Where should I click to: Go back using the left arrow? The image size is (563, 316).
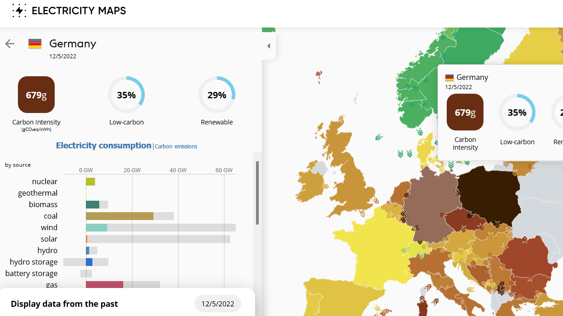point(10,44)
